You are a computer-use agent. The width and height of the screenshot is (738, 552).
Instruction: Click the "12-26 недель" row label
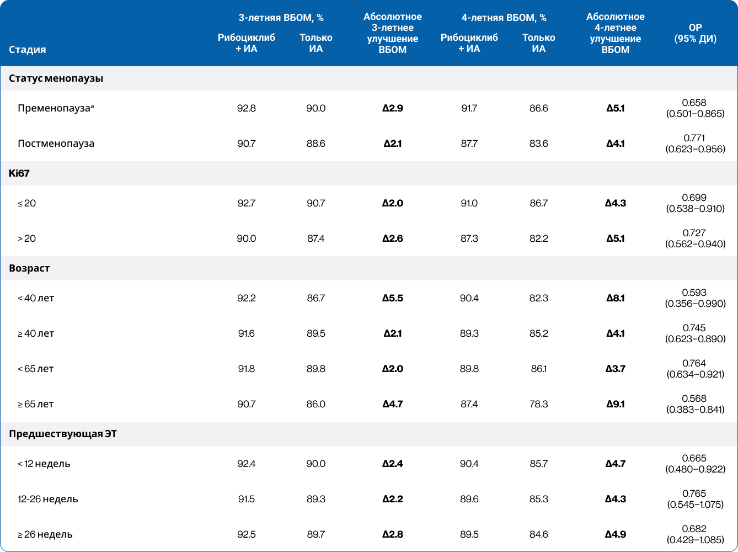(x=47, y=499)
